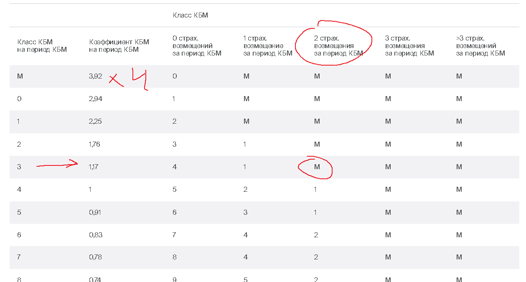526x282 pixels.
Task: Select the "0 страх. возмещений" column header
Action: 197,46
